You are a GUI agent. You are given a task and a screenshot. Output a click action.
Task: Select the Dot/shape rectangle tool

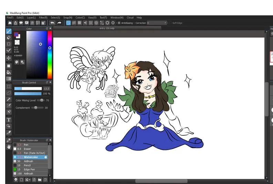[x=9, y=44]
